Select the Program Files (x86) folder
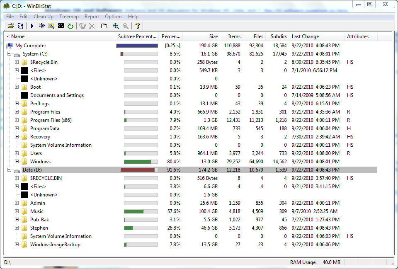 51,120
